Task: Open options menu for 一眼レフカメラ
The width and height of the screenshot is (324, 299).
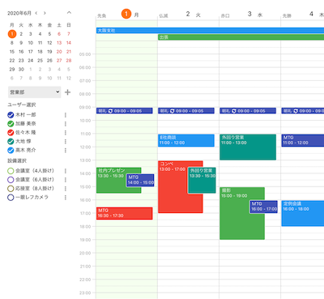Action: click(66, 198)
